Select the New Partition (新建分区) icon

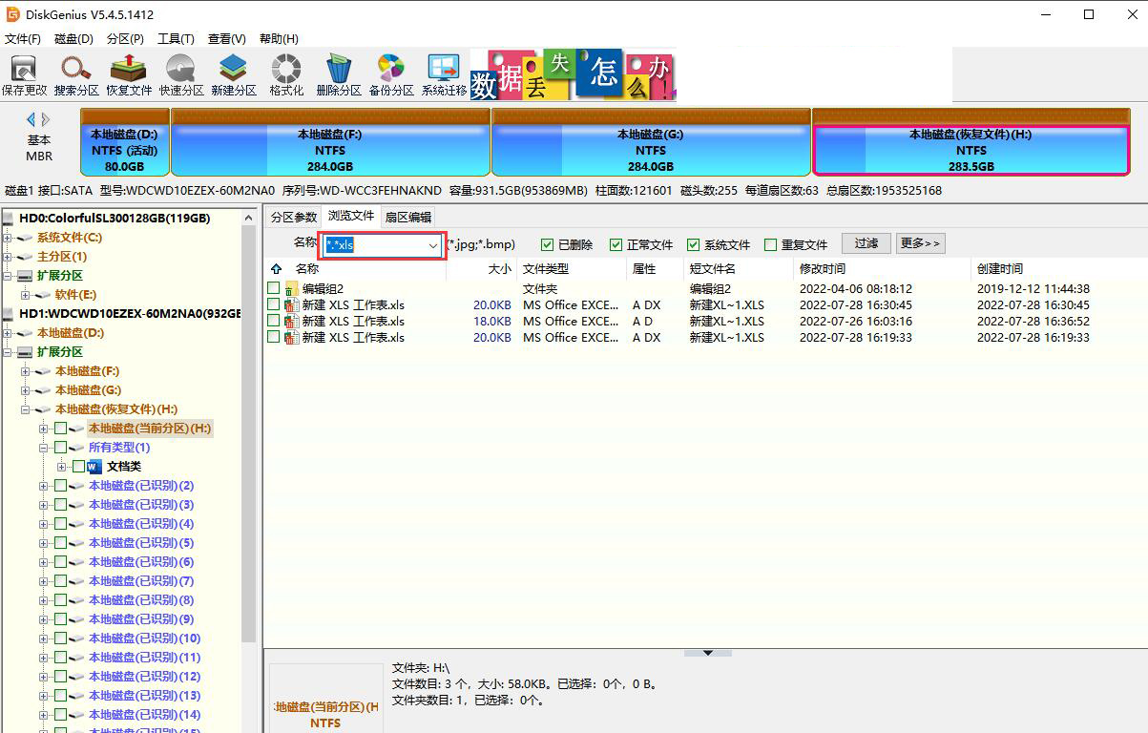[234, 75]
